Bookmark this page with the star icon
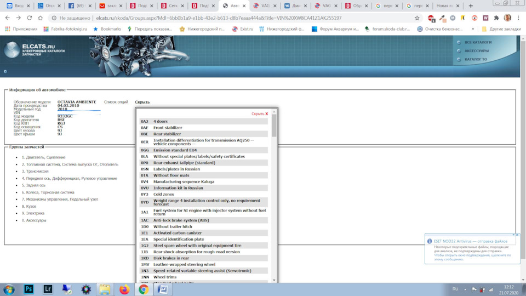The image size is (526, 296). click(x=417, y=18)
